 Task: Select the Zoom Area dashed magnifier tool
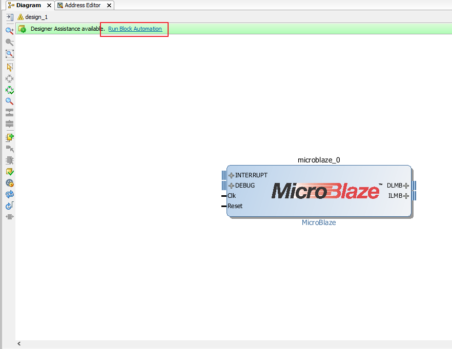10,54
